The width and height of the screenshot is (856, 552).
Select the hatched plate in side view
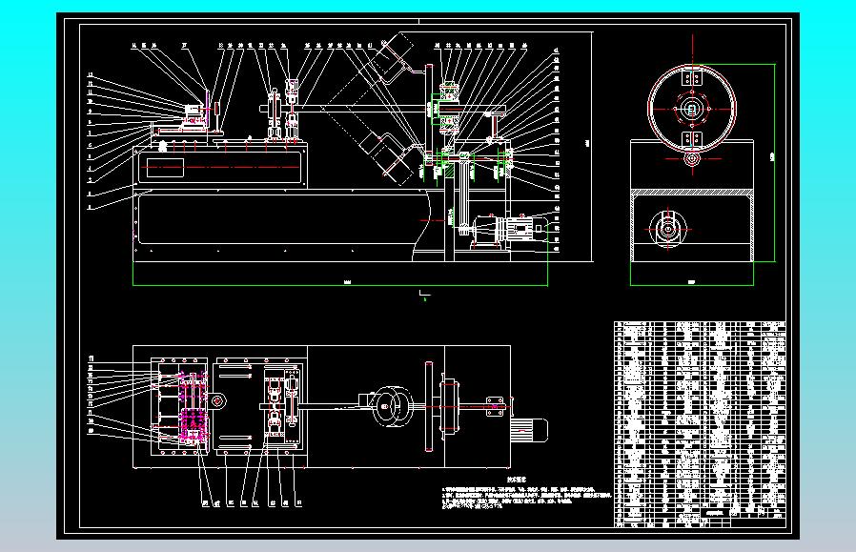click(x=692, y=193)
